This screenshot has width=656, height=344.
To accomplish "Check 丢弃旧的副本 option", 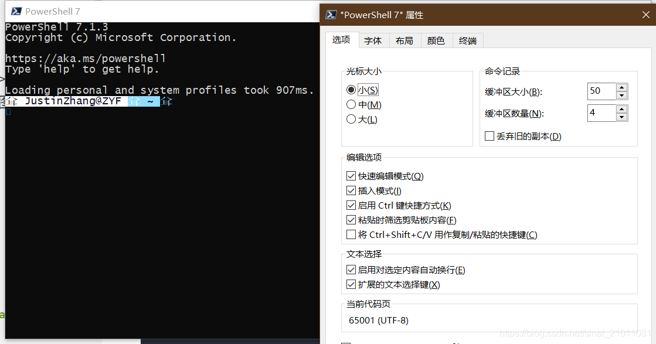I will coord(490,135).
